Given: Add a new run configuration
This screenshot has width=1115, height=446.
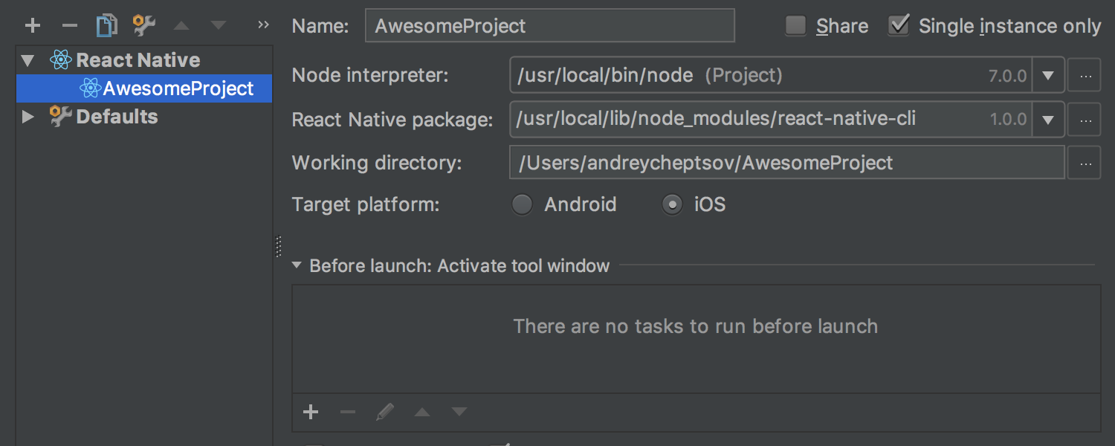Looking at the screenshot, I should pyautogui.click(x=32, y=26).
